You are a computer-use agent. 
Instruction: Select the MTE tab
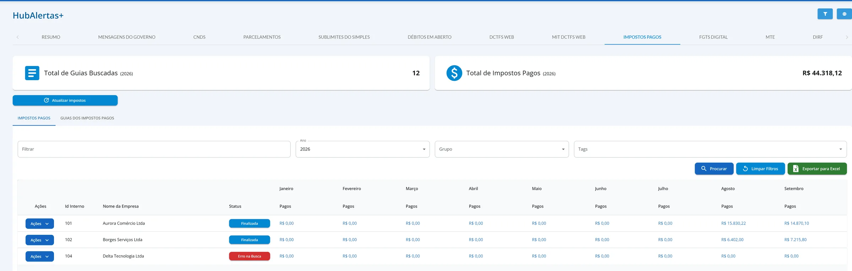pos(770,37)
